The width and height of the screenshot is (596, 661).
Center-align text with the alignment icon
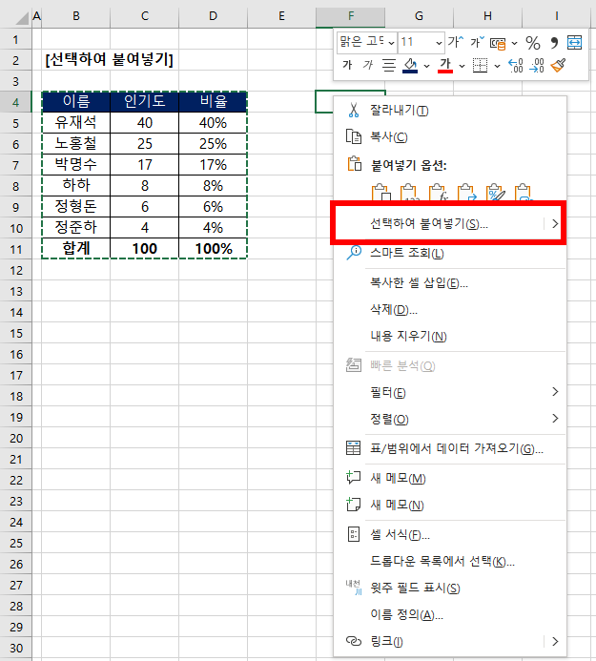(x=389, y=66)
